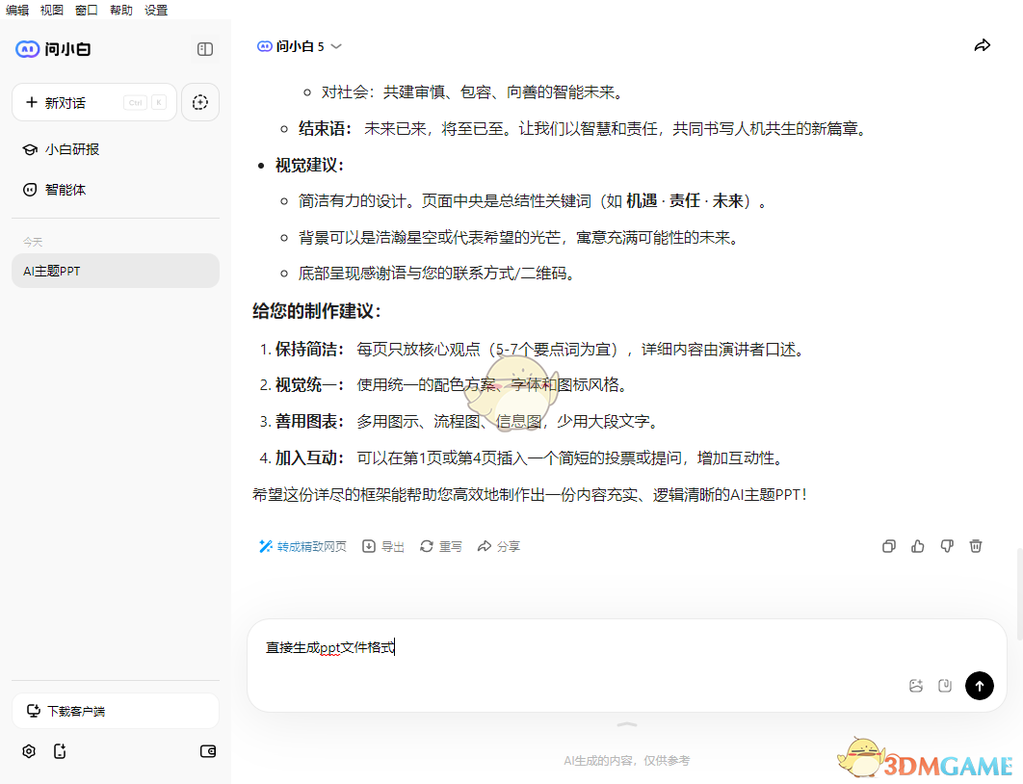The width and height of the screenshot is (1023, 784).
Task: Expand the 问小白 5 model dropdown
Action: (335, 45)
